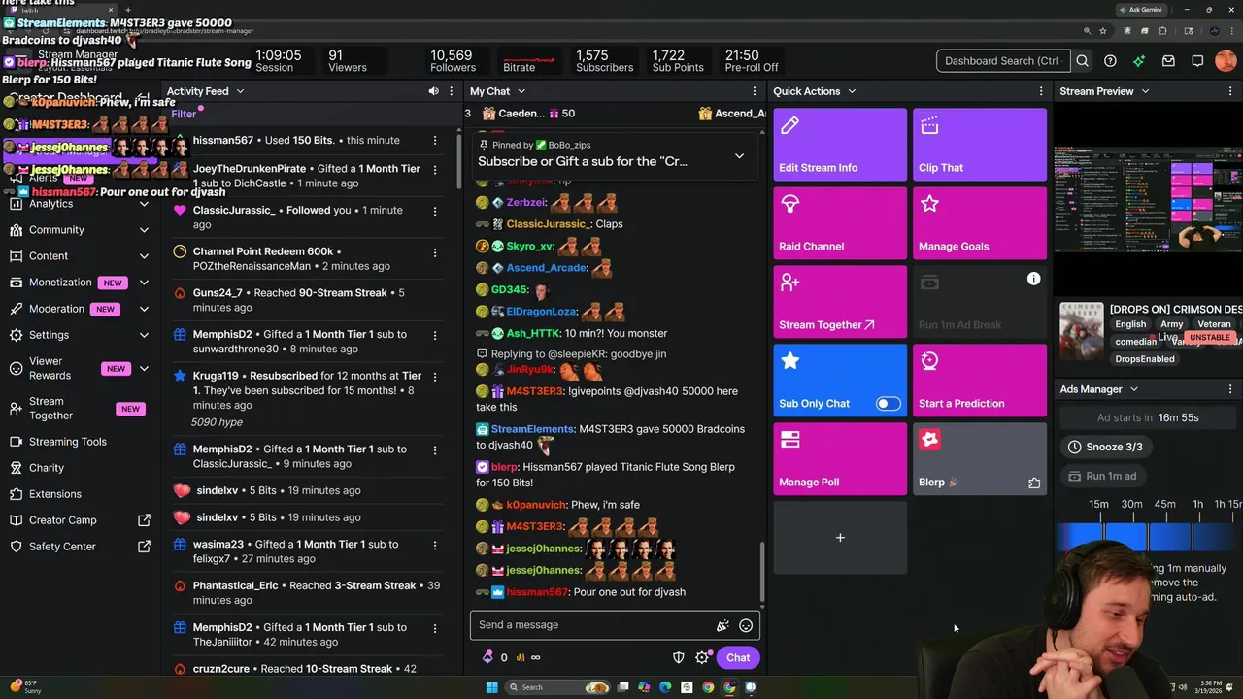Open Extensions in the sidebar

tap(79, 494)
